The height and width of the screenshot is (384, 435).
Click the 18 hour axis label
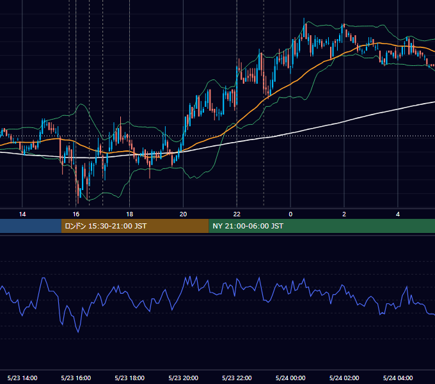pos(130,214)
